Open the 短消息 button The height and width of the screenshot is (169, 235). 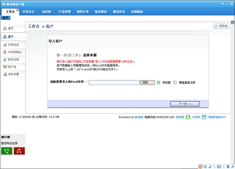[221, 26]
